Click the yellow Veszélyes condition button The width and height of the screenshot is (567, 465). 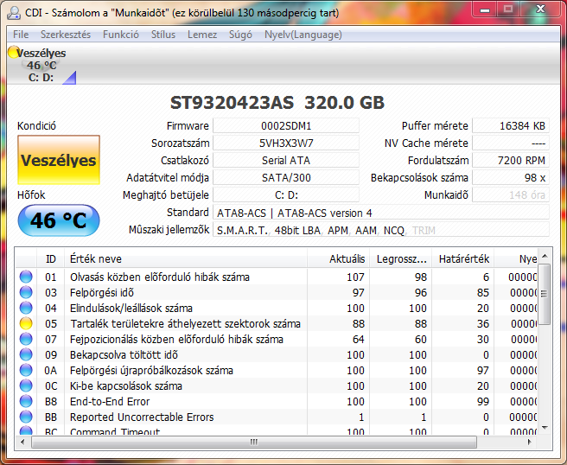[59, 160]
